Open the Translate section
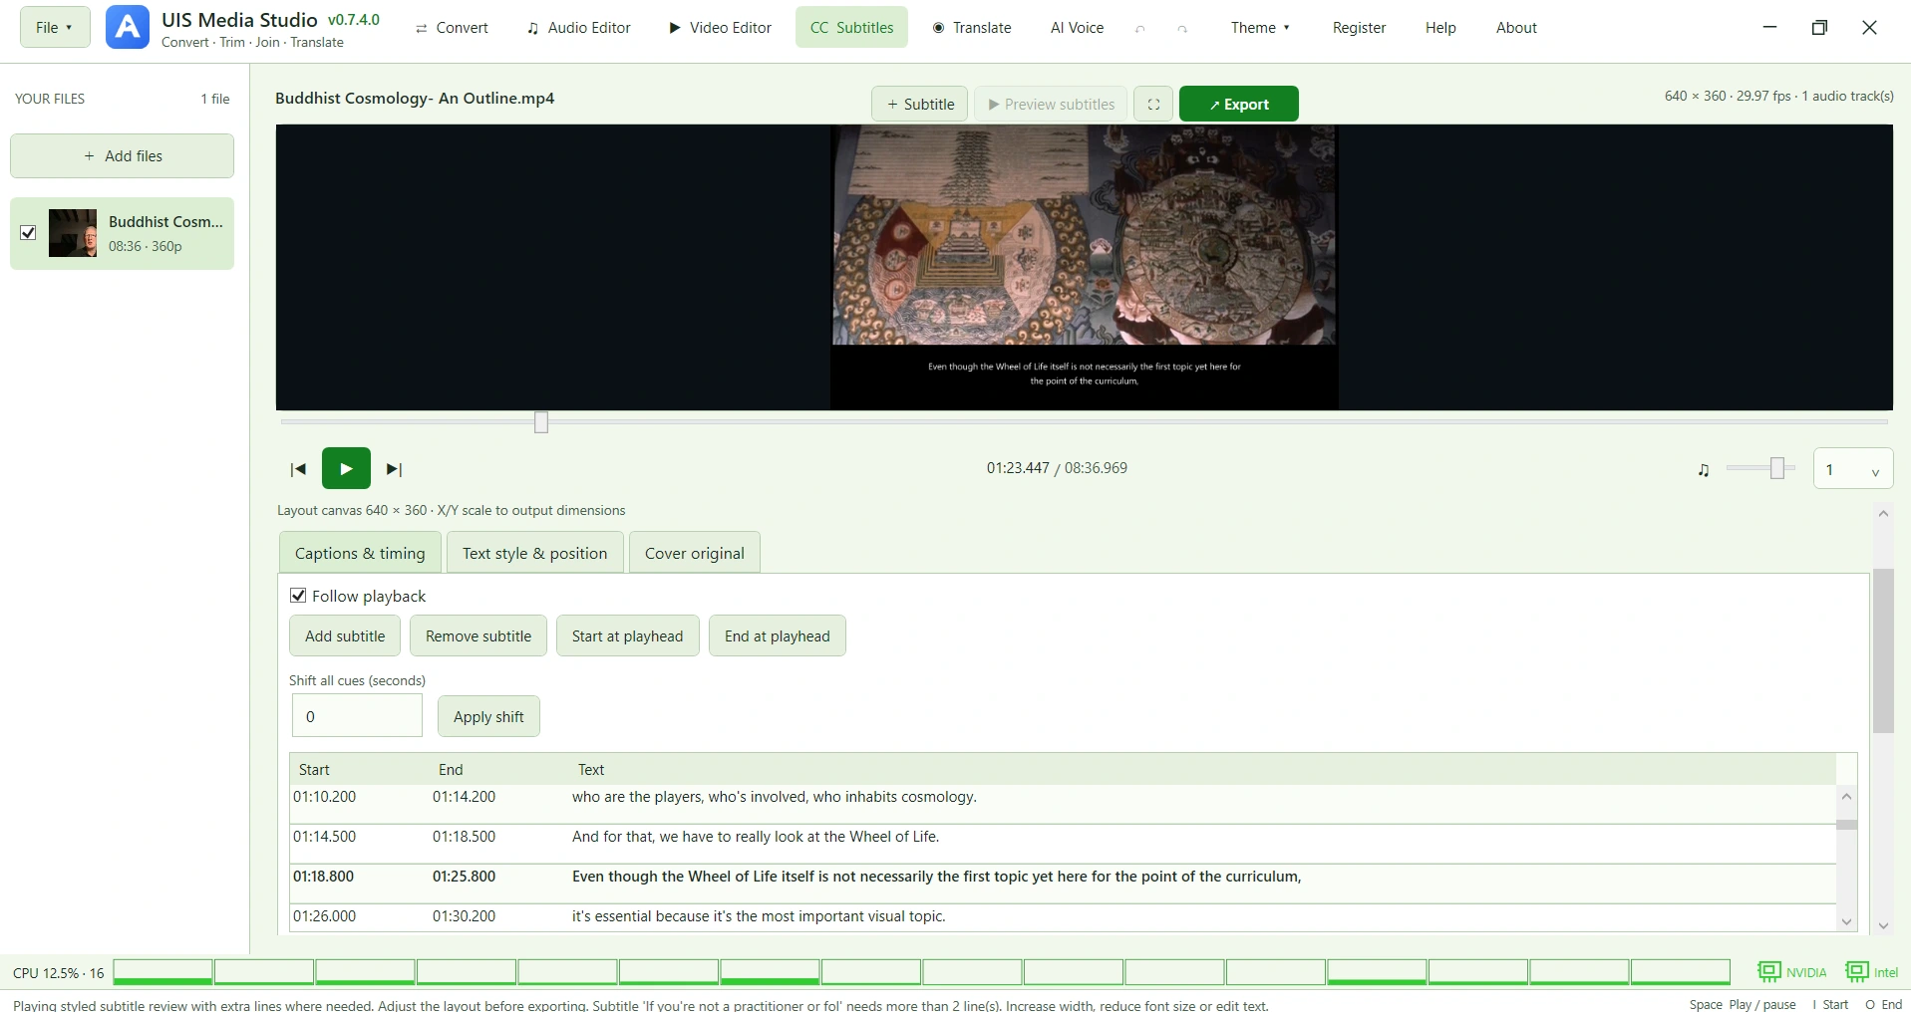 (x=972, y=28)
